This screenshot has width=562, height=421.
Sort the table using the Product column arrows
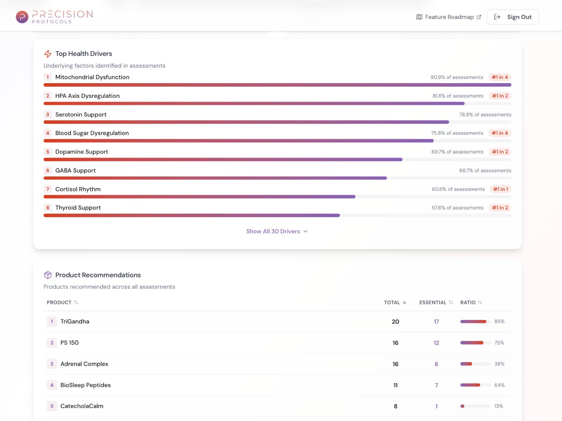77,302
